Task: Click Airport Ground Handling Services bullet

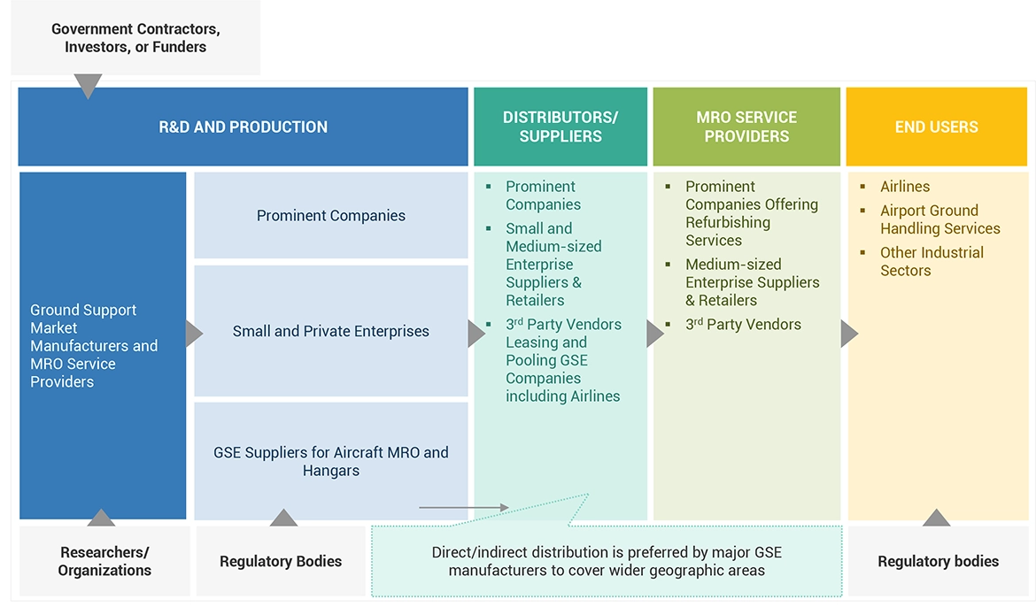Action: (x=939, y=219)
